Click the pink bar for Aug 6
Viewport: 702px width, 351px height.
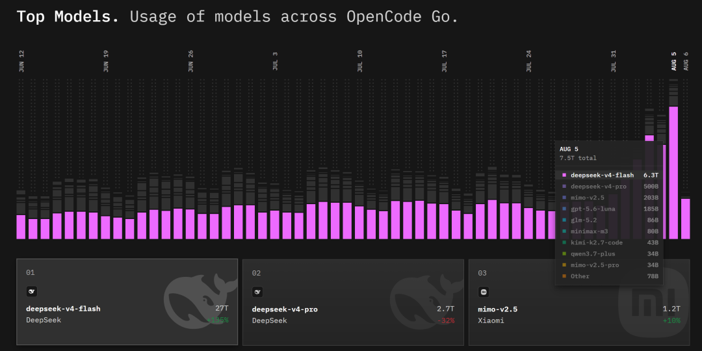click(686, 219)
